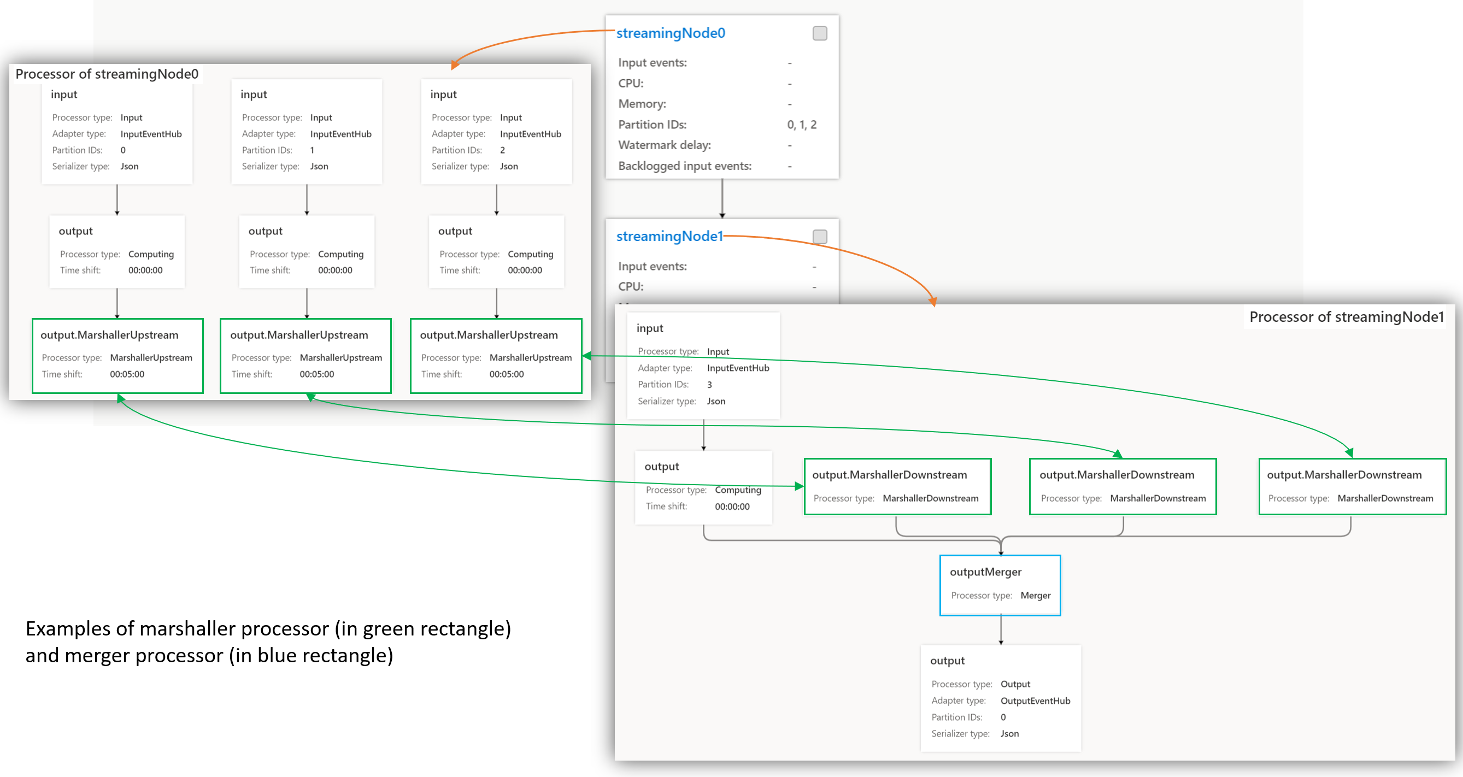Click the rightmost output.MarshallerDownstream node
Screen dimensions: 1463x777
[1352, 486]
